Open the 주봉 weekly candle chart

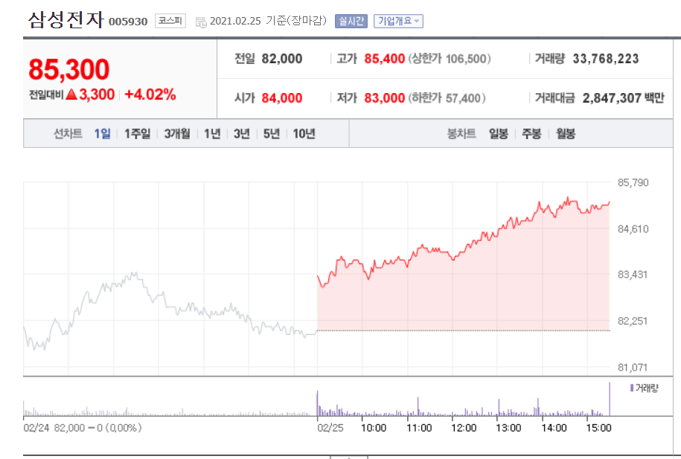point(531,134)
